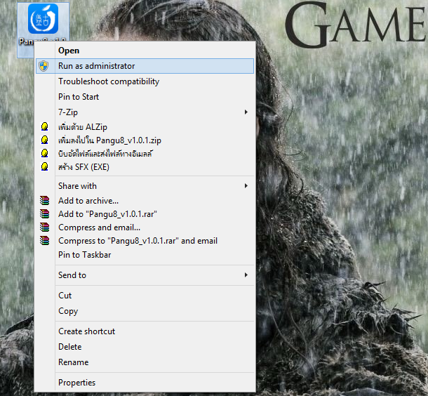This screenshot has width=428, height=396.
Task: Choose Run as administrator
Action: pyautogui.click(x=145, y=66)
